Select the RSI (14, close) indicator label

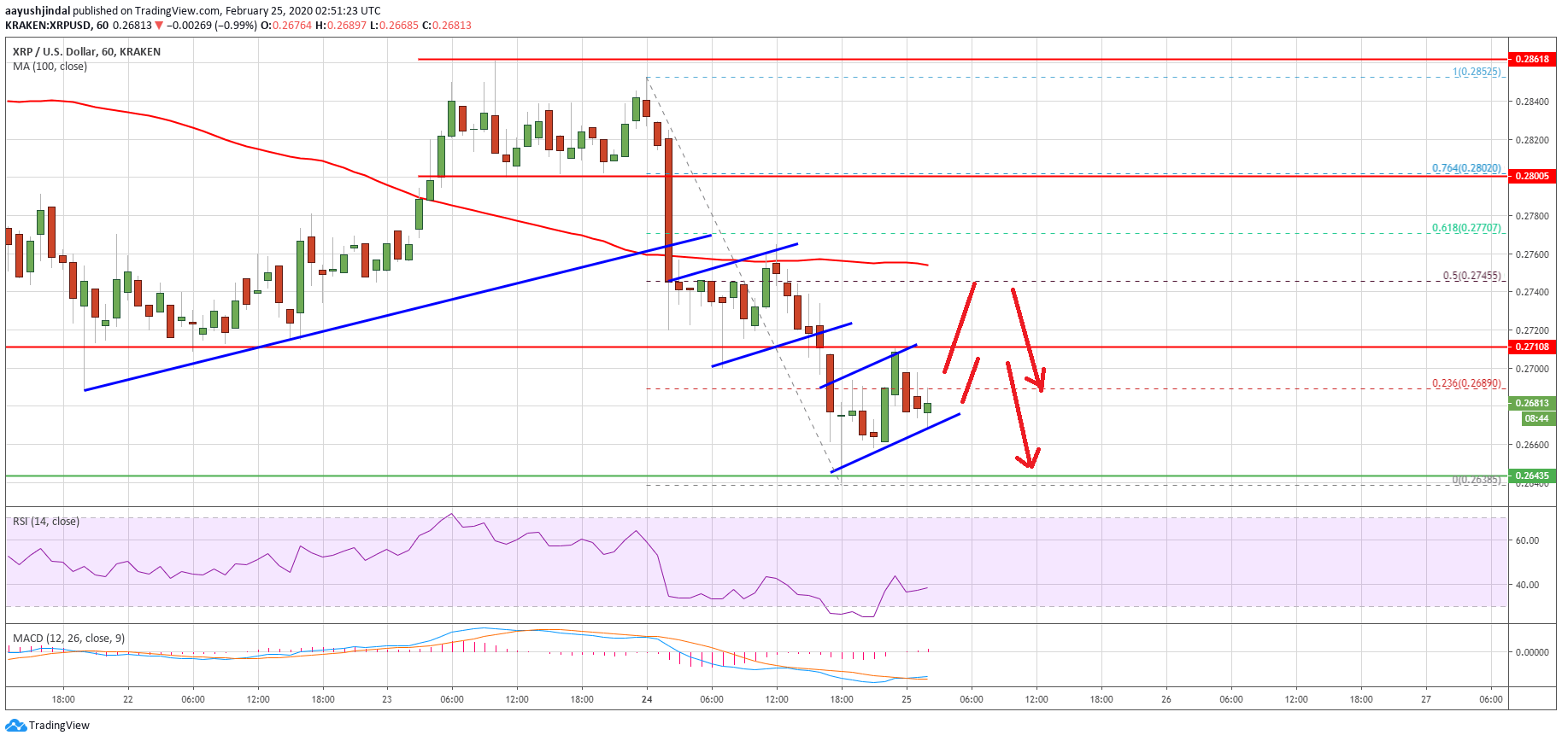(46, 522)
